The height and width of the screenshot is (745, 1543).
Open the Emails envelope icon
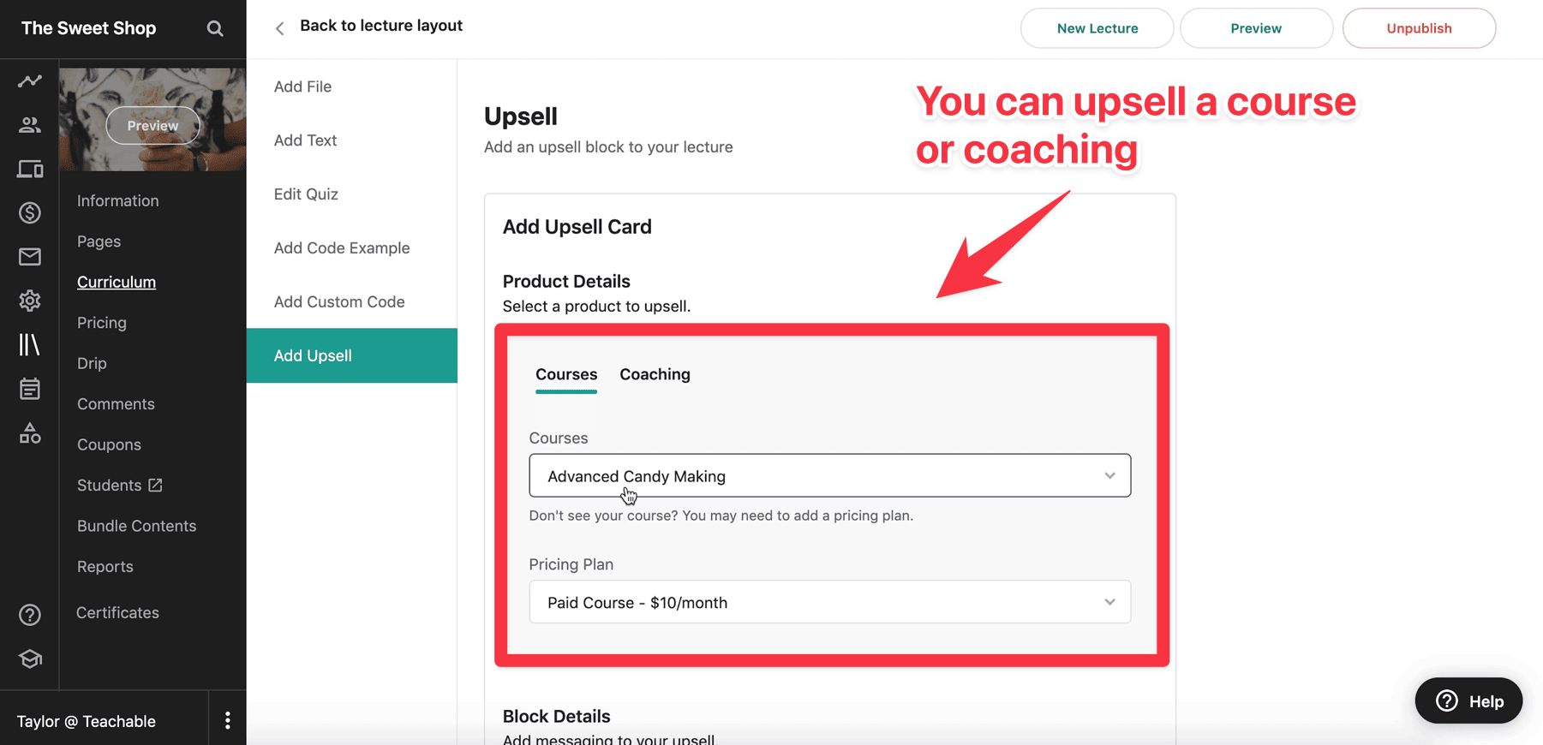tap(30, 256)
